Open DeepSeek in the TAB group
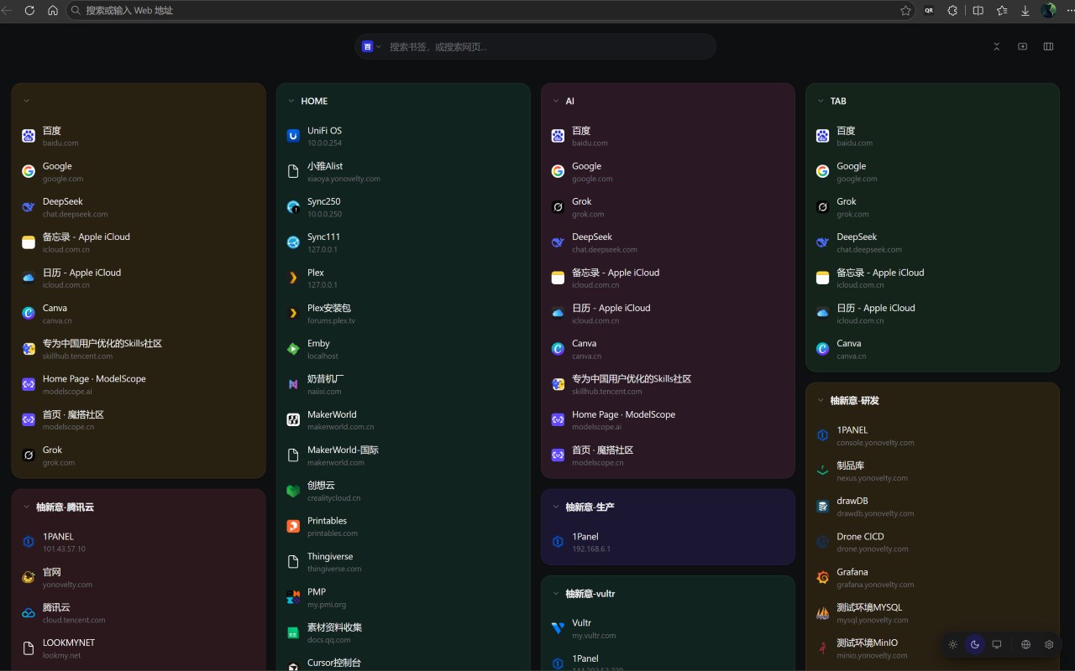The height and width of the screenshot is (671, 1075). (932, 242)
